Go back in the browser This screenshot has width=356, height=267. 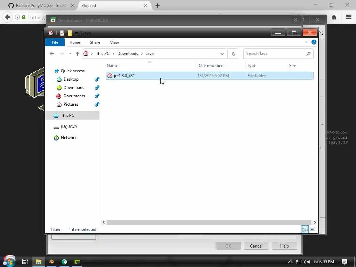pos(8,17)
